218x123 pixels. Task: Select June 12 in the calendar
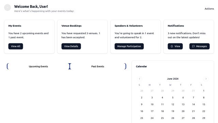click(173, 105)
